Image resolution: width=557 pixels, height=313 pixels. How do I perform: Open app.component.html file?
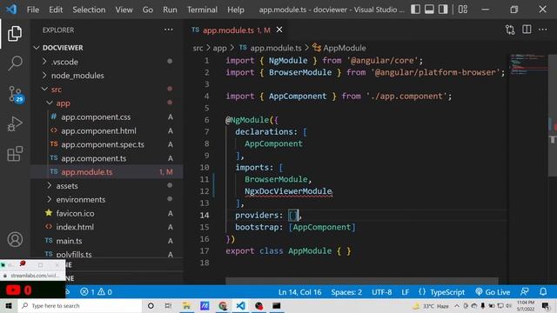point(98,131)
